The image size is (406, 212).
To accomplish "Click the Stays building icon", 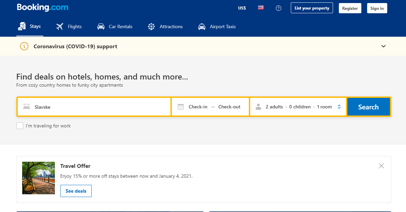I will pos(22,26).
